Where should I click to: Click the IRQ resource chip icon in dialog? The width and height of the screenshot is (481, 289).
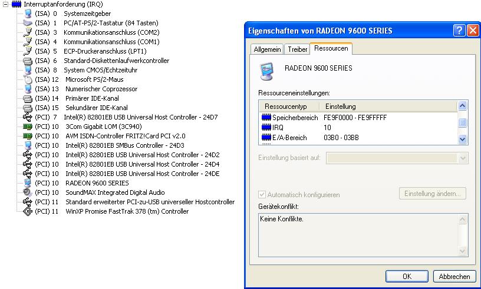tap(266, 128)
